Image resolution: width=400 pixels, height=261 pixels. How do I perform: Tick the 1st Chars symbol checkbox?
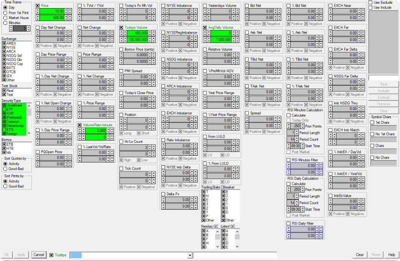(372, 122)
